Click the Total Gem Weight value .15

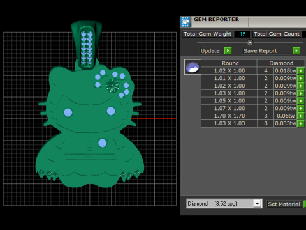pos(242,34)
